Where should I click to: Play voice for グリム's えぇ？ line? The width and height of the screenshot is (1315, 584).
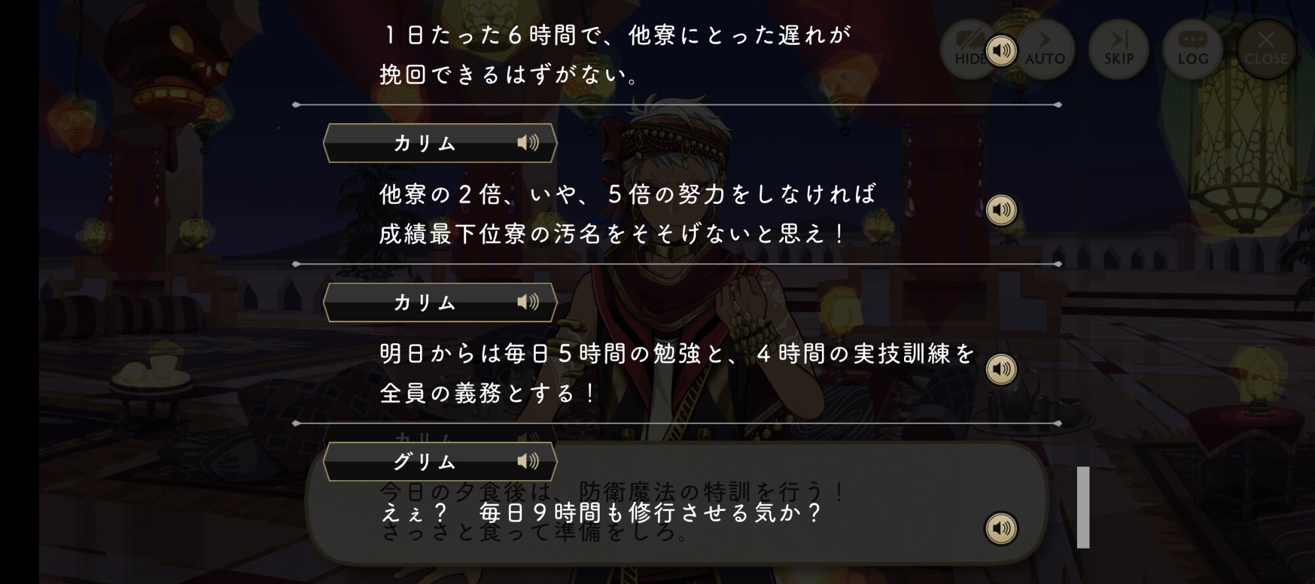point(1001,528)
